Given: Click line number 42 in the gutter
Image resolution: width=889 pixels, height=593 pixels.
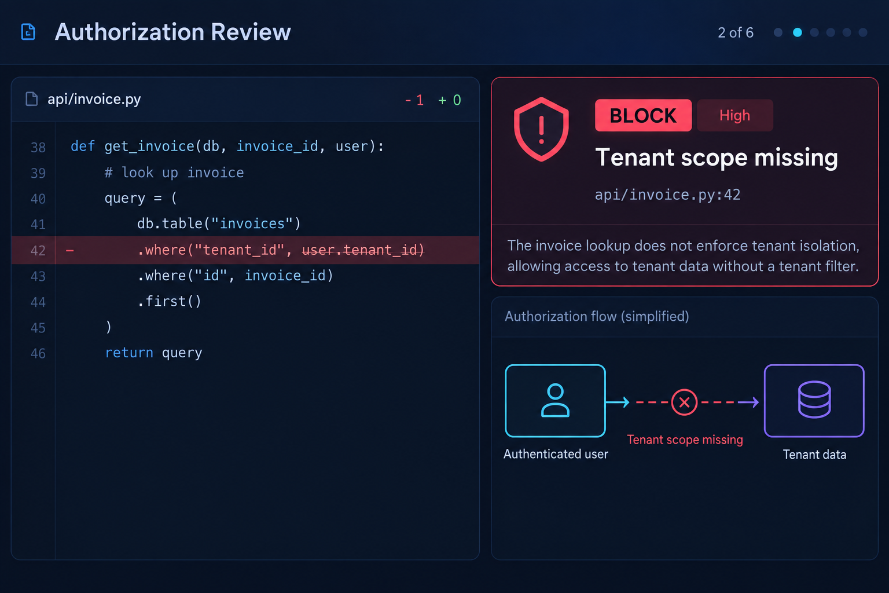Looking at the screenshot, I should point(38,251).
